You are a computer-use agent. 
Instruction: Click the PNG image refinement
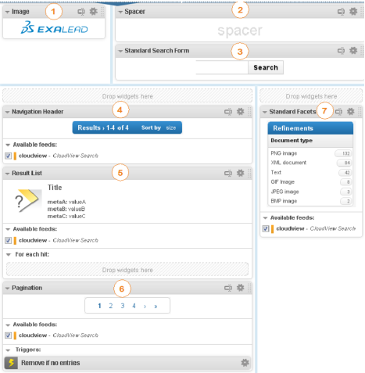284,153
